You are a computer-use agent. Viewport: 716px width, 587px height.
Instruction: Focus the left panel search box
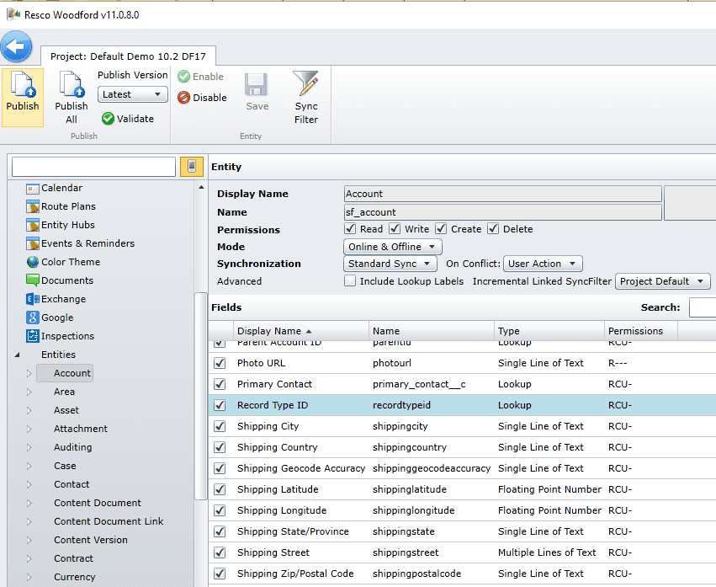[x=93, y=167]
